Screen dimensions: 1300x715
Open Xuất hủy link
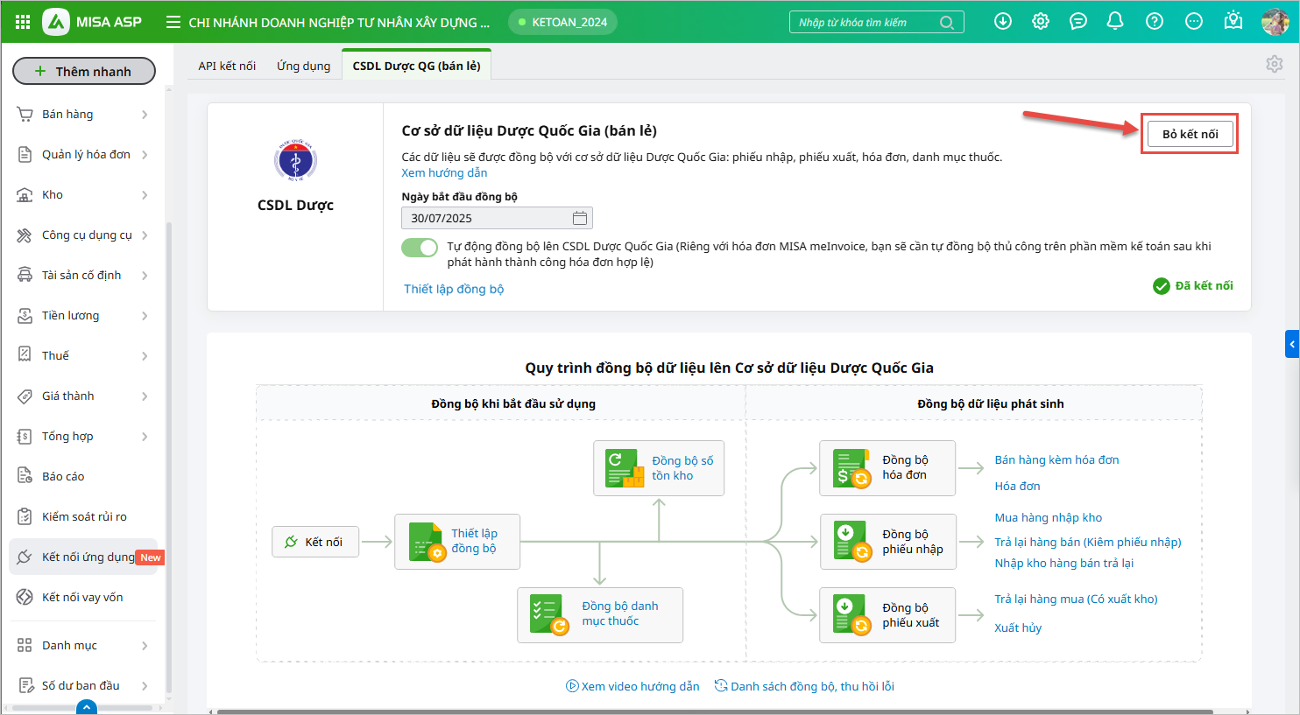click(x=1018, y=627)
